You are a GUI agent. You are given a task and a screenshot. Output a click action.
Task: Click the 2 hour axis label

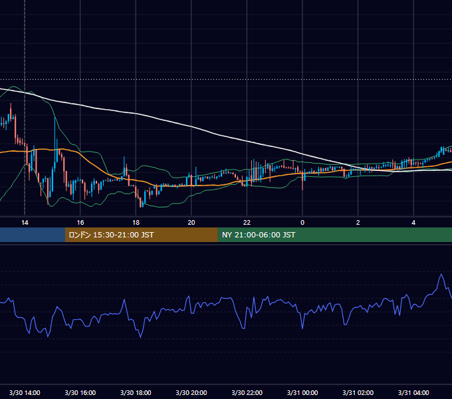point(358,223)
